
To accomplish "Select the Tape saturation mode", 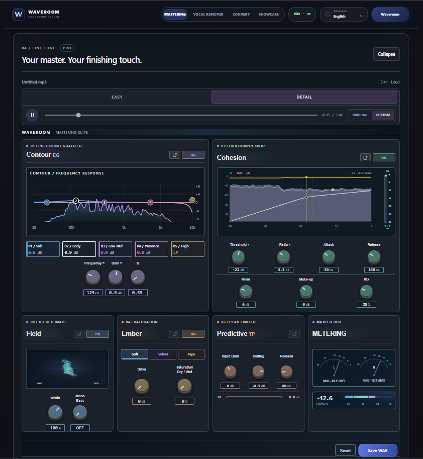I will [191, 354].
